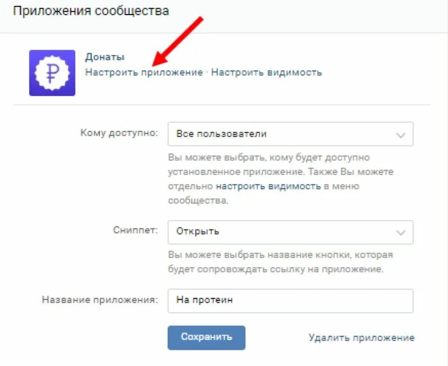Open the Сниппет dropdown showing Открыть
The width and height of the screenshot is (448, 366).
[290, 232]
